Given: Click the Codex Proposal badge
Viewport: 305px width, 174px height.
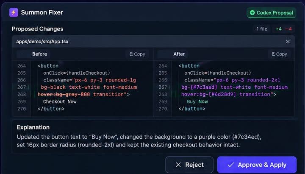Looking at the screenshot, I should (272, 13).
